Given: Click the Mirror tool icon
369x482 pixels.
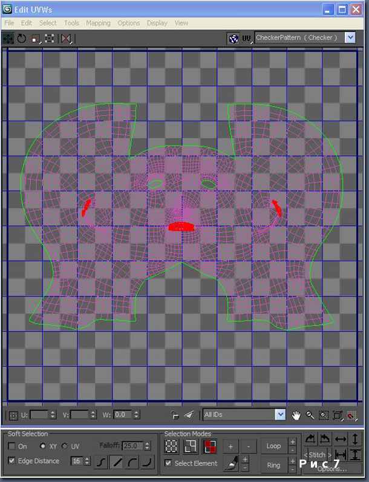Looking at the screenshot, I should [66, 38].
